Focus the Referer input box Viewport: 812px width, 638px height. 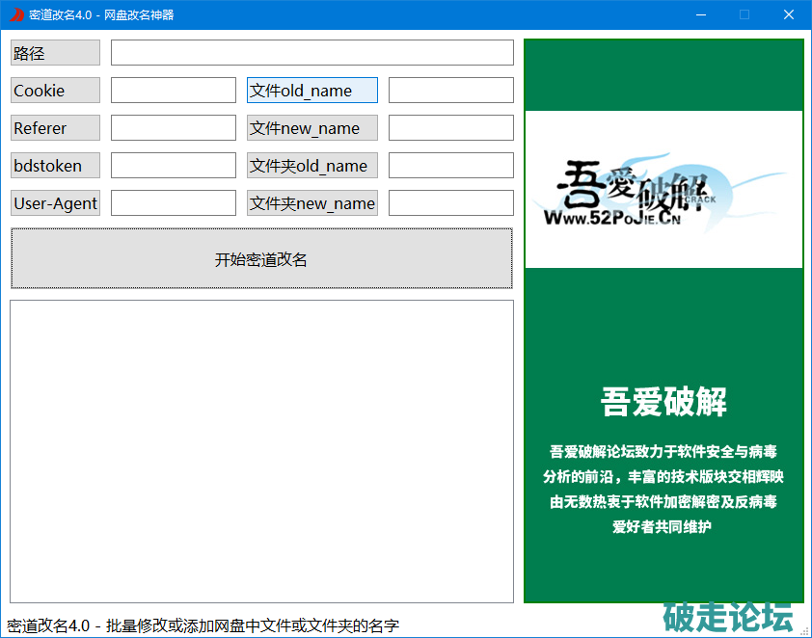pyautogui.click(x=173, y=128)
